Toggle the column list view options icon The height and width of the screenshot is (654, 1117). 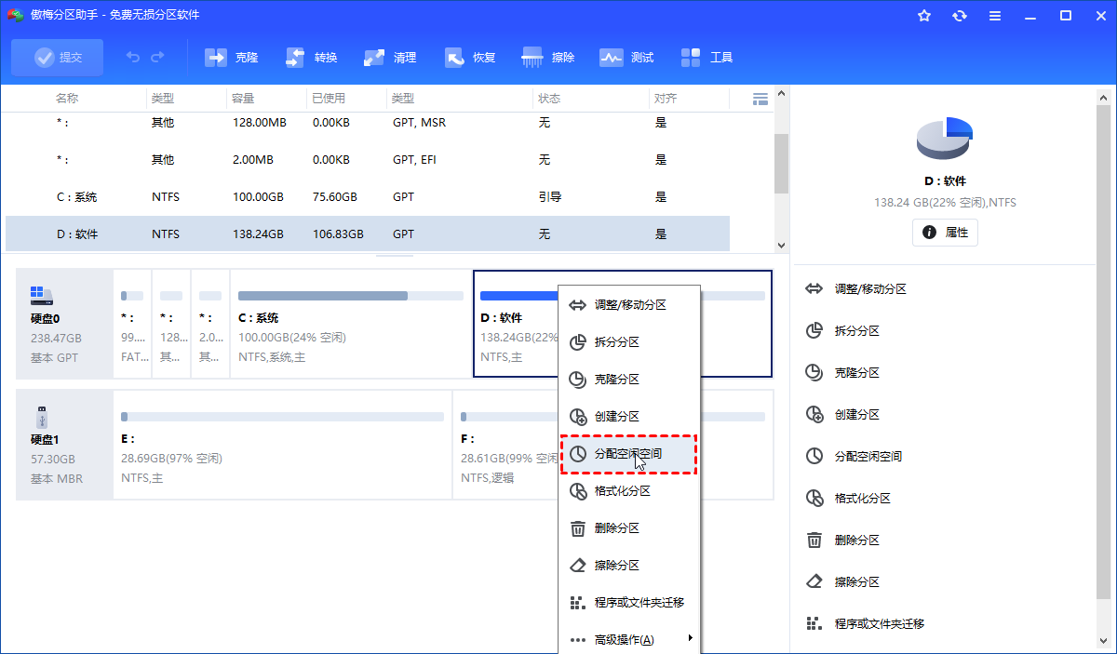(760, 99)
